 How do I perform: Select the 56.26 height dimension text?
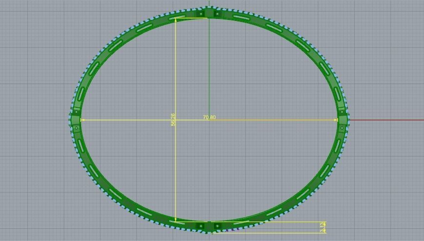173,120
